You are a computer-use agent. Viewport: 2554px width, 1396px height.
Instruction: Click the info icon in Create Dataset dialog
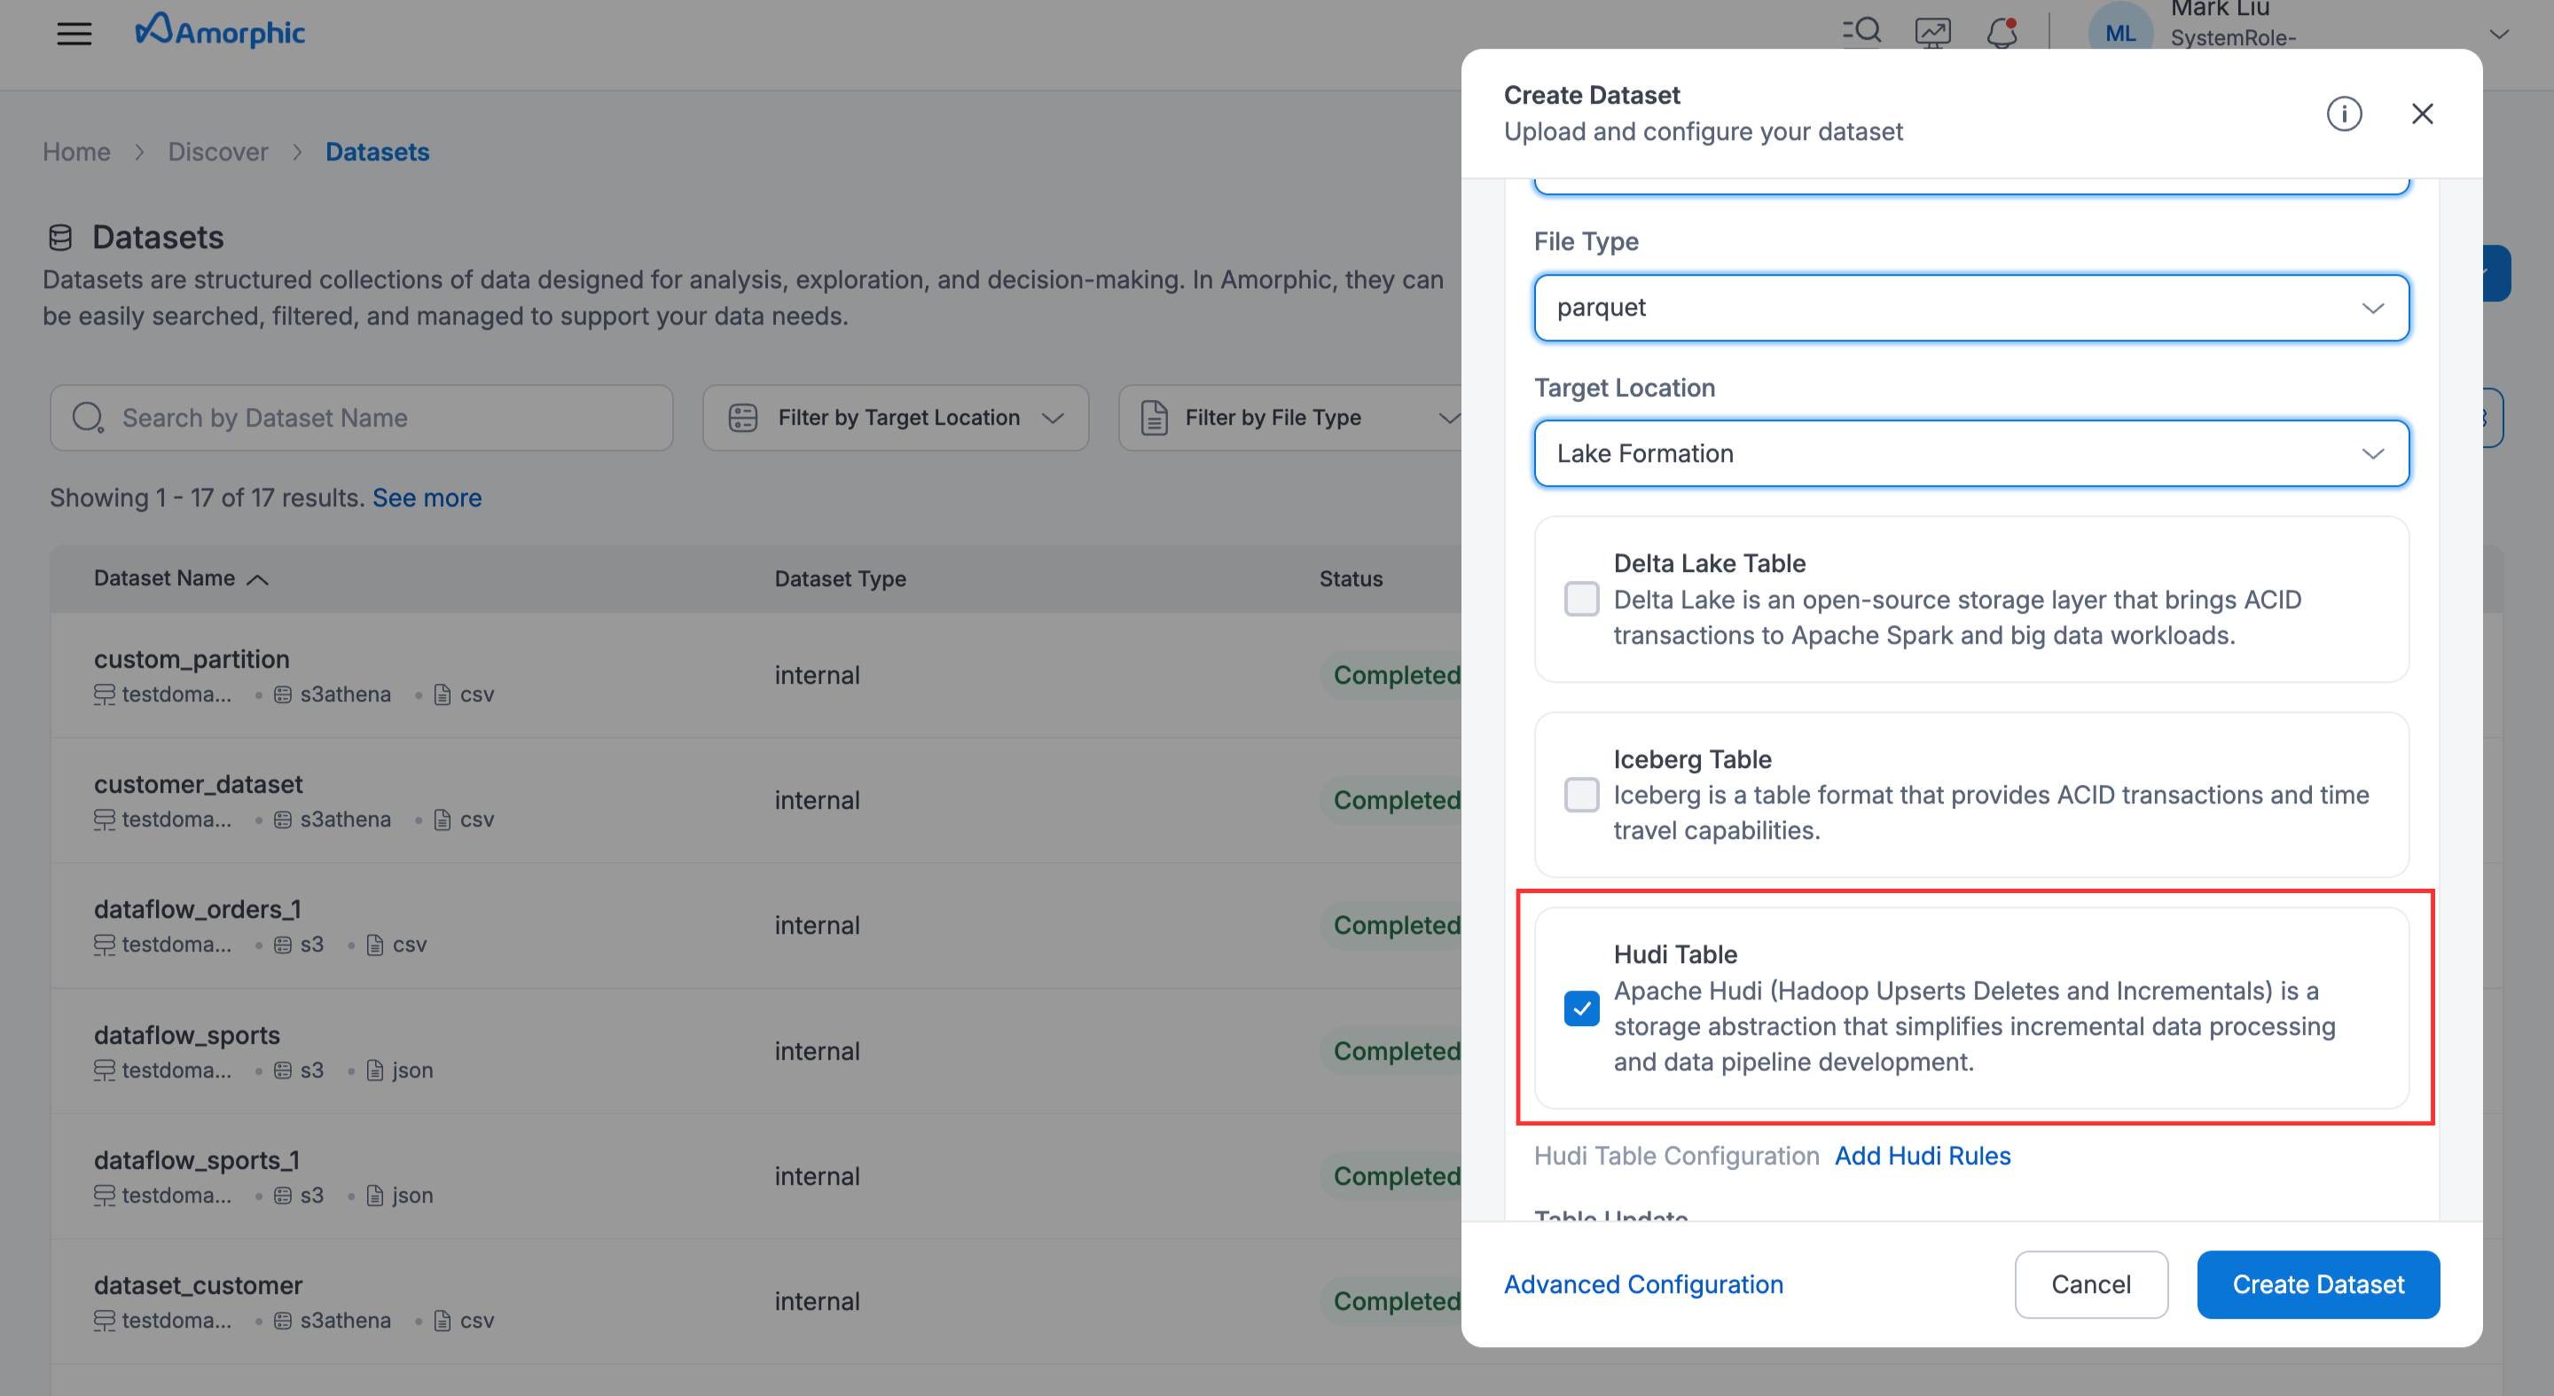click(x=2345, y=114)
